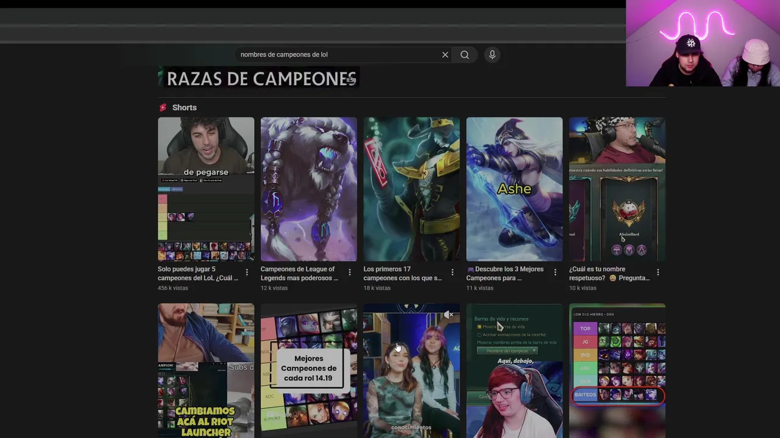This screenshot has width=780, height=438.
Task: Open the 'Aquí, debajo,' settings short thumbnail
Action: 514,370
